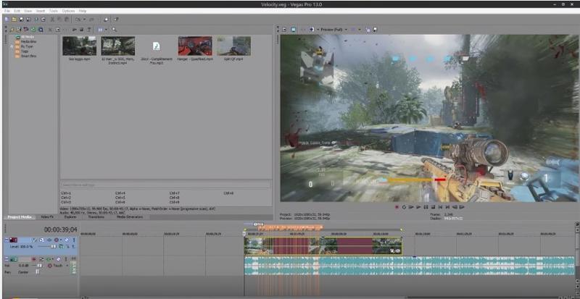The height and width of the screenshot is (299, 580).
Task: Click the Play button under the preview
Action: tap(418, 207)
